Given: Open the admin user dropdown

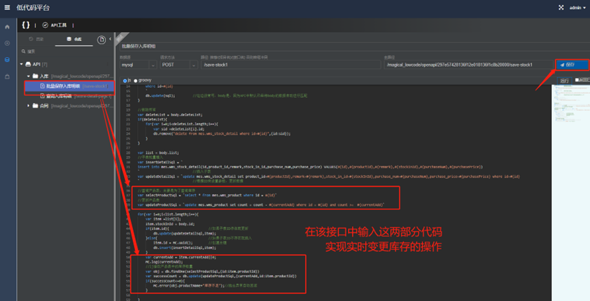Looking at the screenshot, I should point(577,7).
